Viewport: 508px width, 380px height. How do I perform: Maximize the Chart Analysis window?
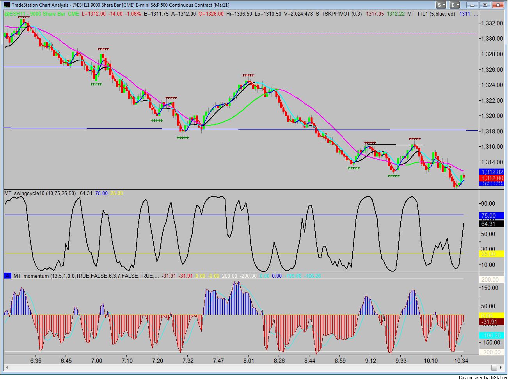point(485,5)
